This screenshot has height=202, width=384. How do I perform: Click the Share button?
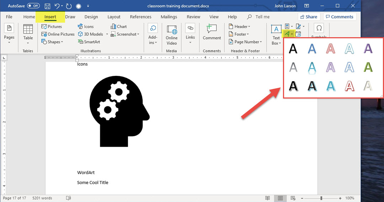click(x=308, y=17)
